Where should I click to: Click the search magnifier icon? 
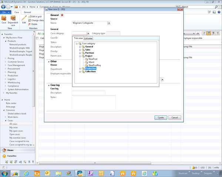point(216,7)
